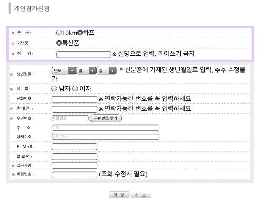Focus the 전화번호 phone input field

pyautogui.click(x=74, y=99)
